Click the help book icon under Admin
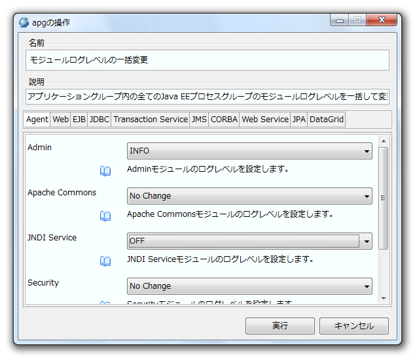Image resolution: width=415 pixels, height=358 pixels. pos(105,171)
